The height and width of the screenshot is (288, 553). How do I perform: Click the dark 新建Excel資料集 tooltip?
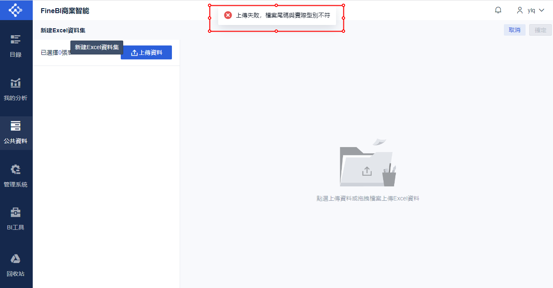pos(97,48)
